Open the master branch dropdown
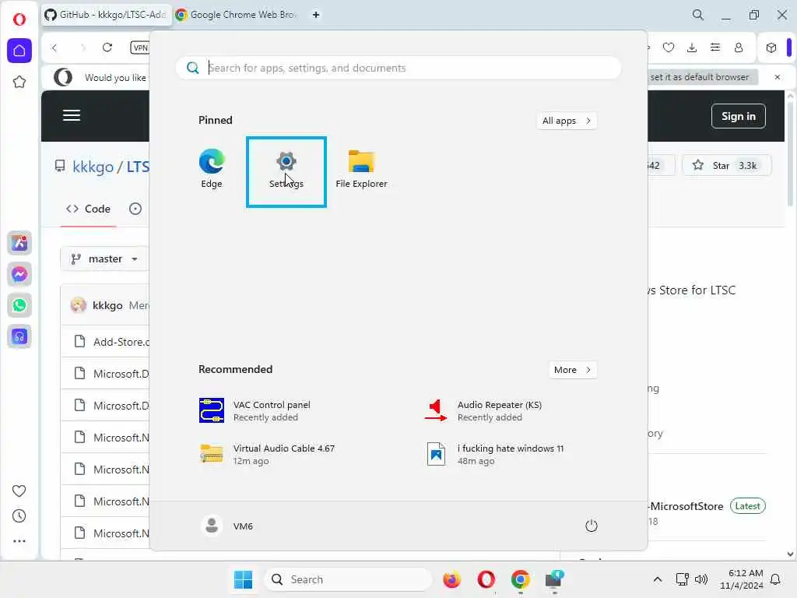The height and width of the screenshot is (598, 797). [105, 259]
